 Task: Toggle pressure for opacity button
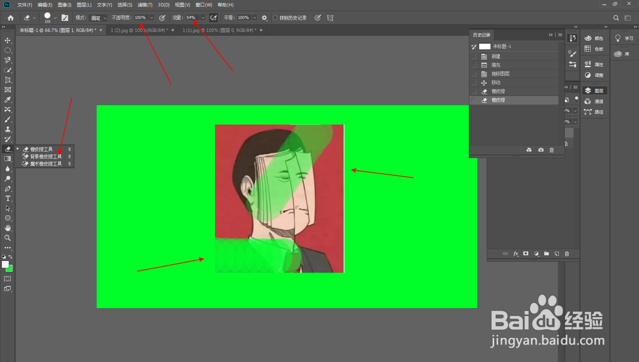[x=162, y=18]
